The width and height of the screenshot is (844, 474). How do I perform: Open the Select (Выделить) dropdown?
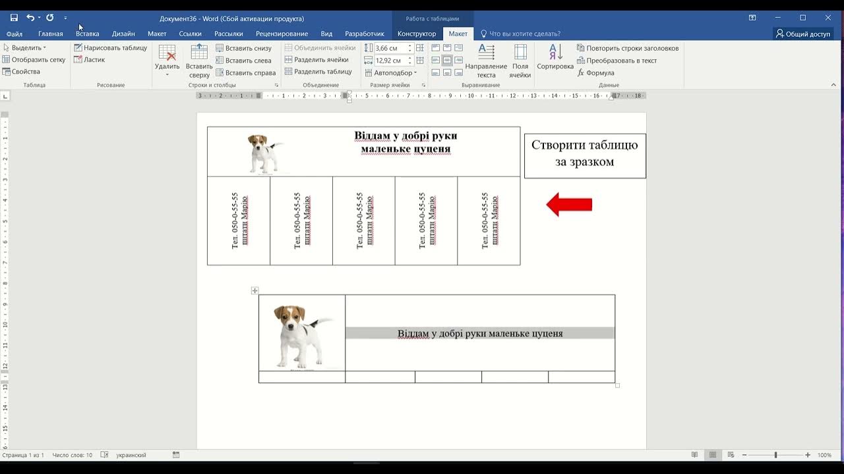24,48
